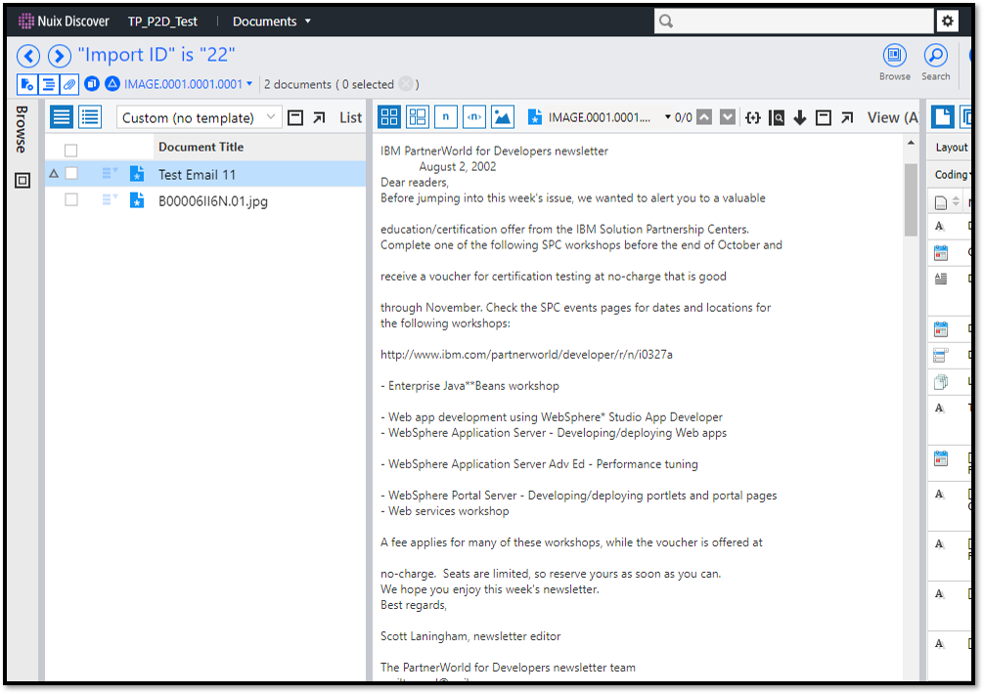
Task: Sort by the Document Title column header
Action: tap(201, 147)
